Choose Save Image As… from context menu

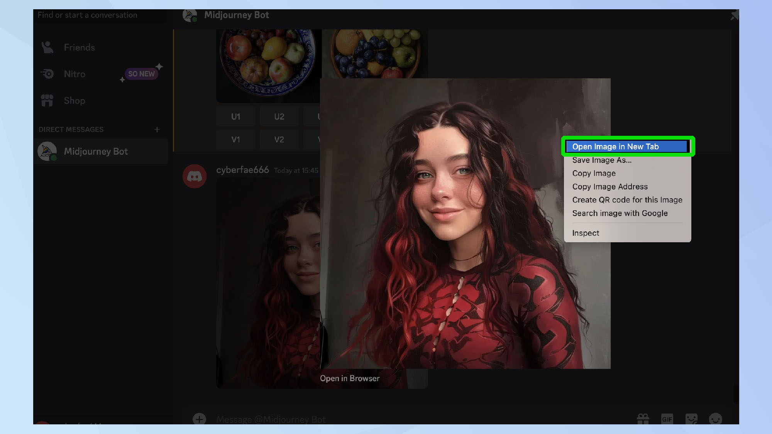(x=602, y=160)
